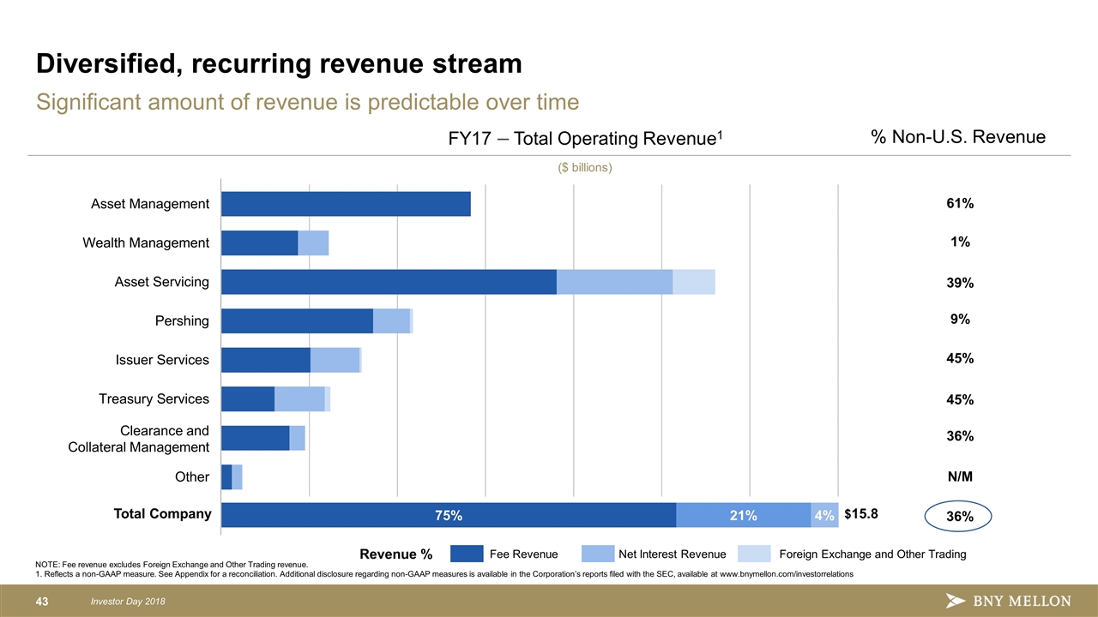Select the 'Issuer Services' row label
This screenshot has width=1098, height=617.
162,360
